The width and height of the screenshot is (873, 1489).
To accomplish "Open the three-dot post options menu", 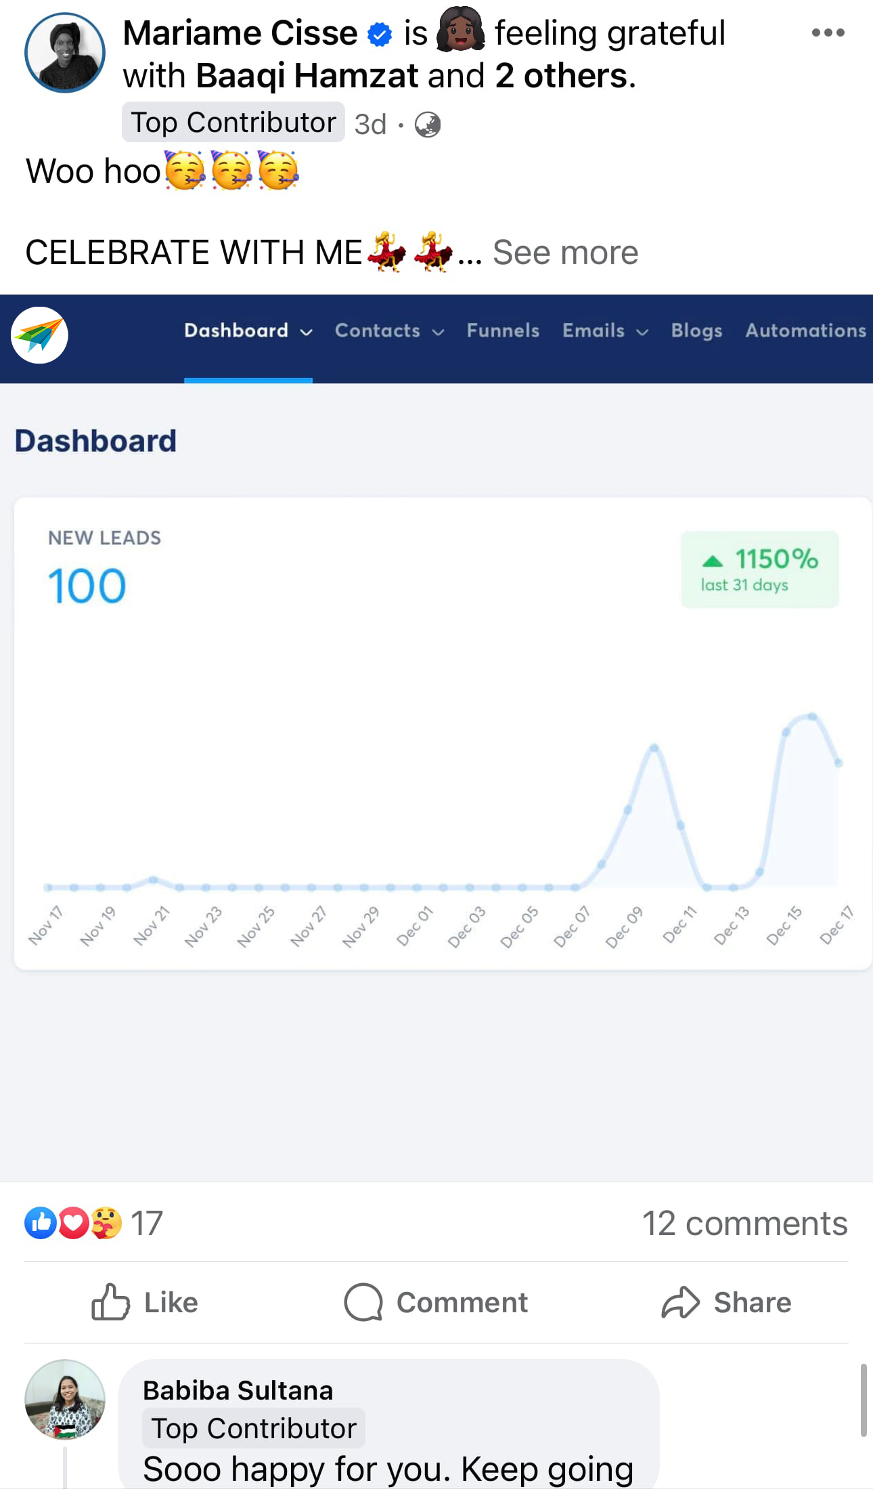I will pos(828,33).
